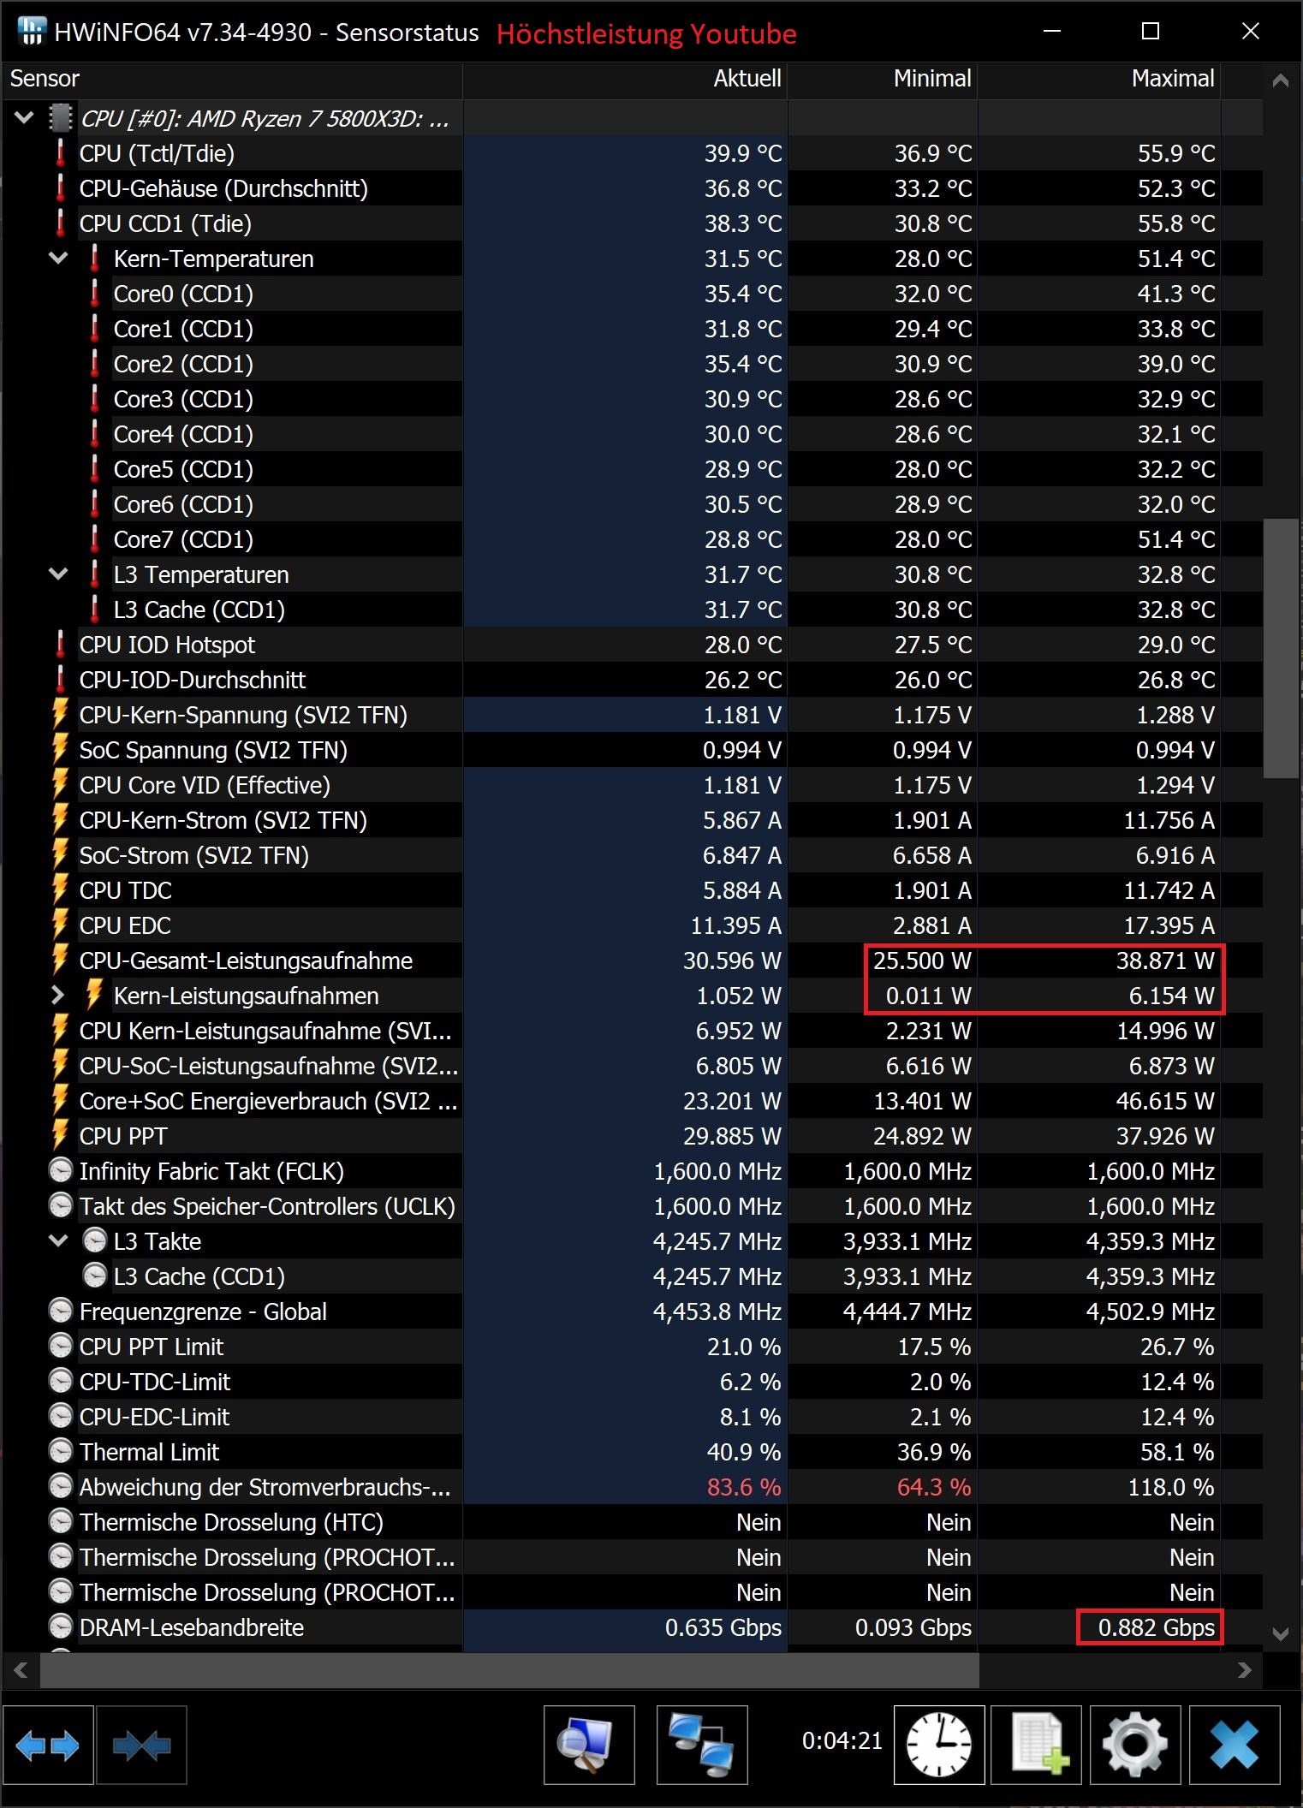Click lightning icon beside CPU TDC
1303x1808 pixels.
point(60,890)
